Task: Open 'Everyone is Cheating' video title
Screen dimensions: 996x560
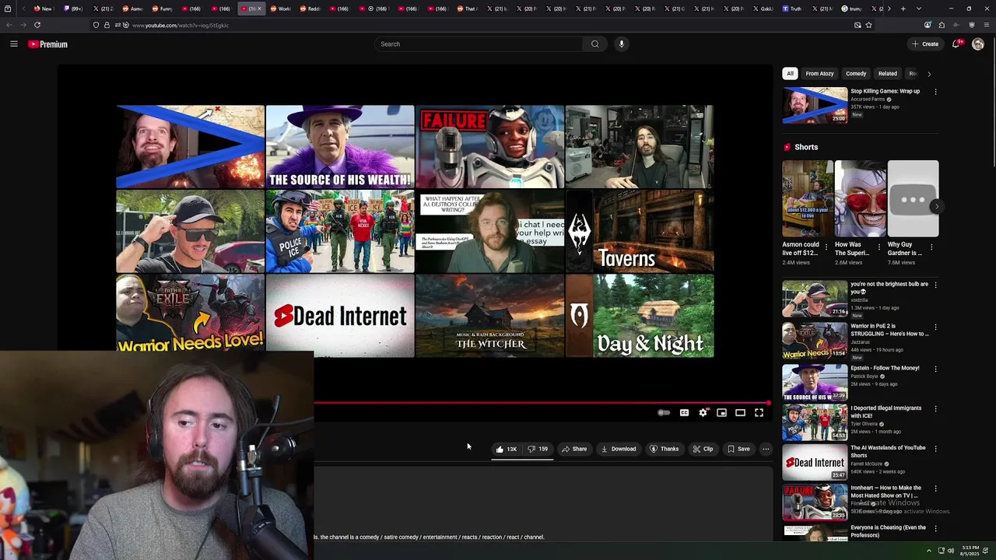Action: pyautogui.click(x=888, y=531)
